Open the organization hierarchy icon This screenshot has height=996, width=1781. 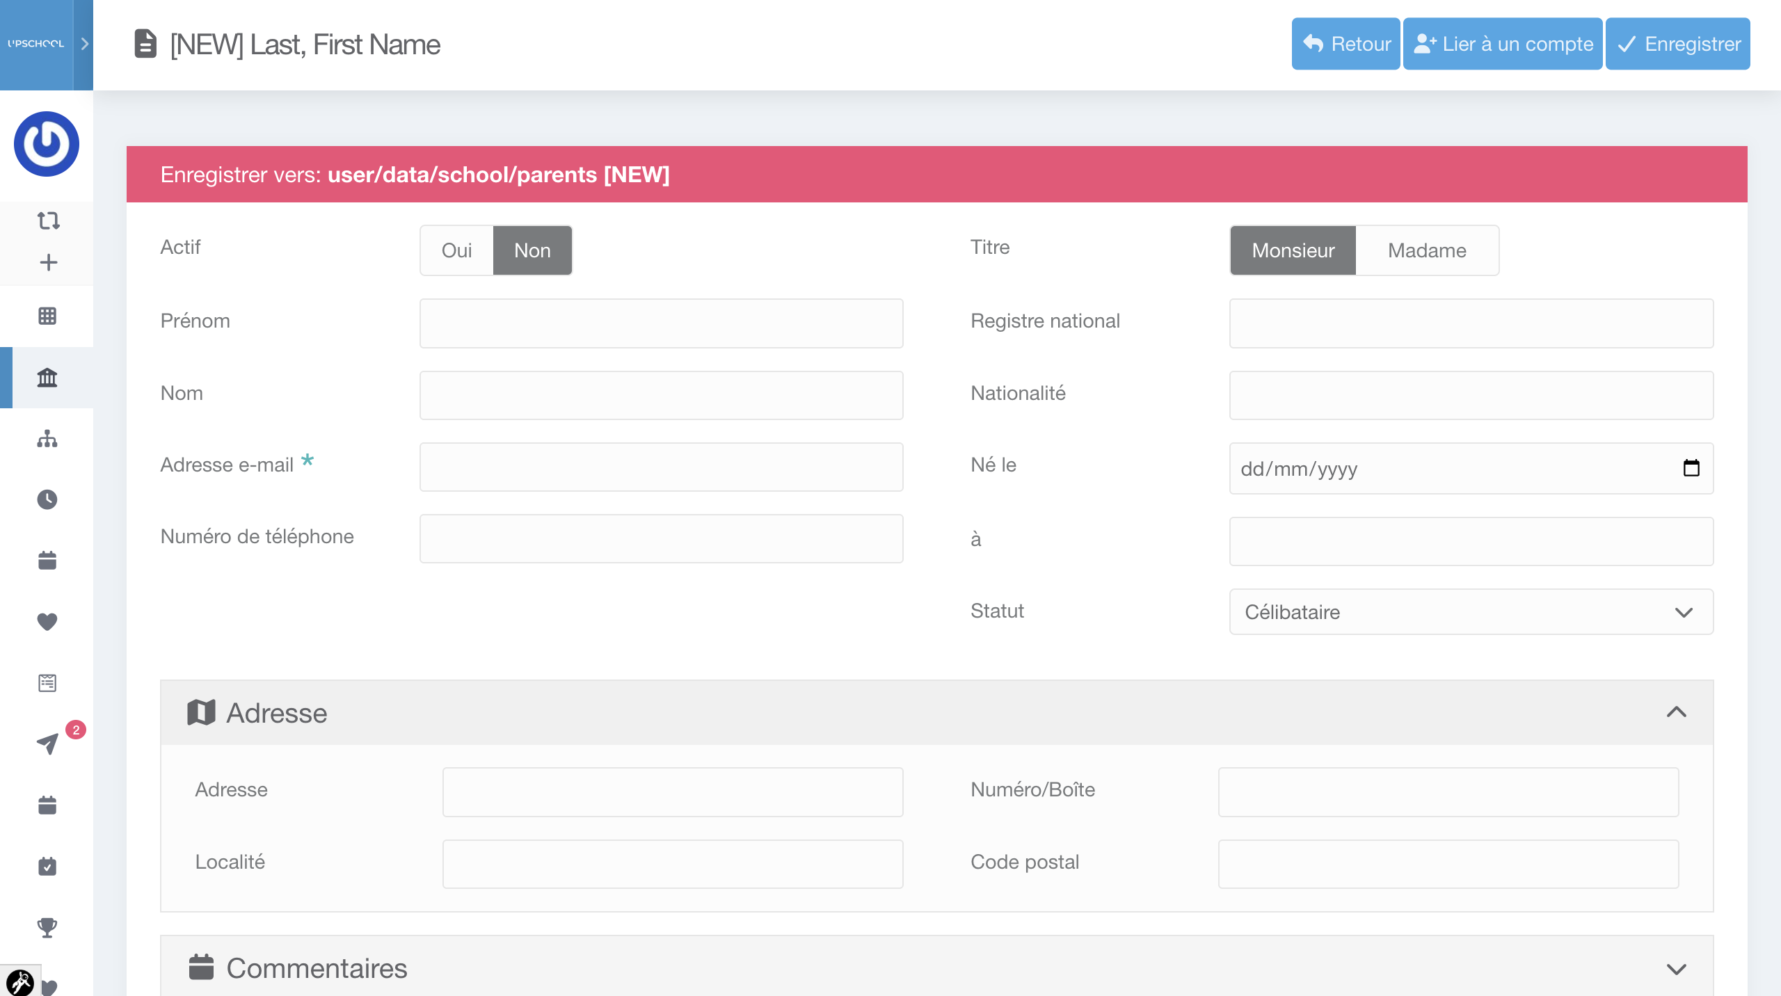pyautogui.click(x=47, y=438)
